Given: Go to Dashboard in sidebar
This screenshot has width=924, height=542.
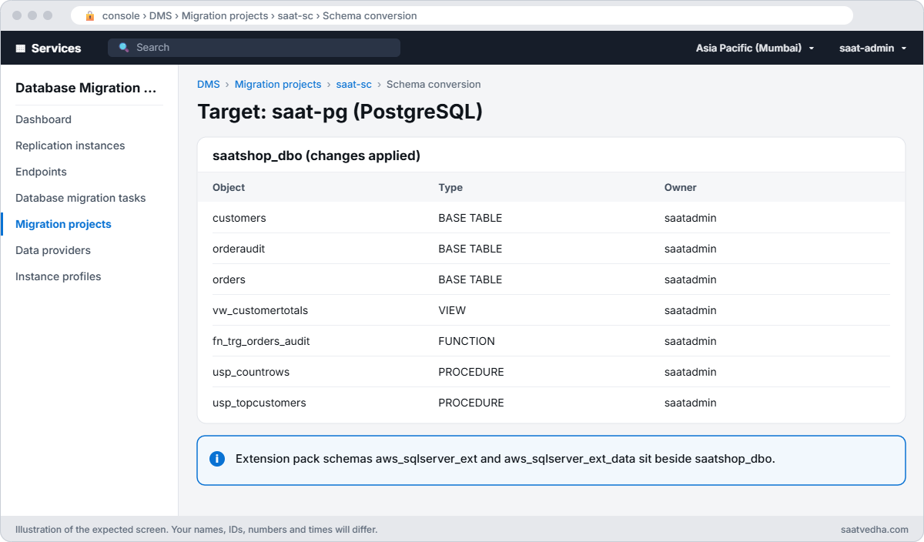Looking at the screenshot, I should (43, 119).
